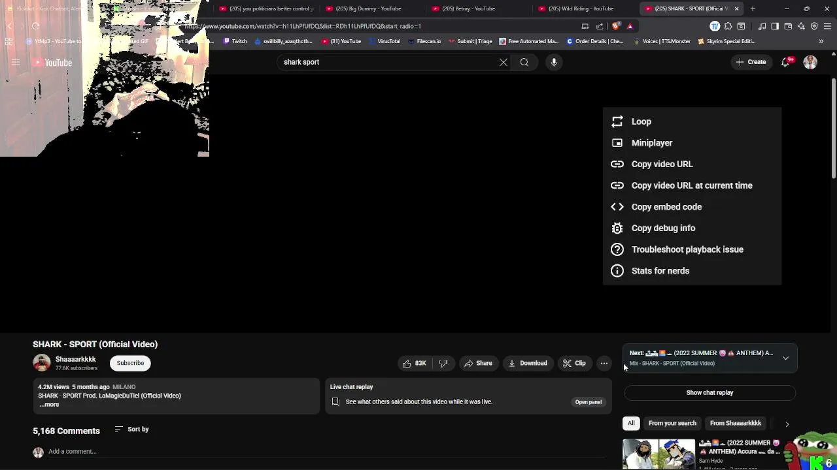Screen dimensions: 837x470
Task: Like the video with thumbs up
Action: coord(415,363)
